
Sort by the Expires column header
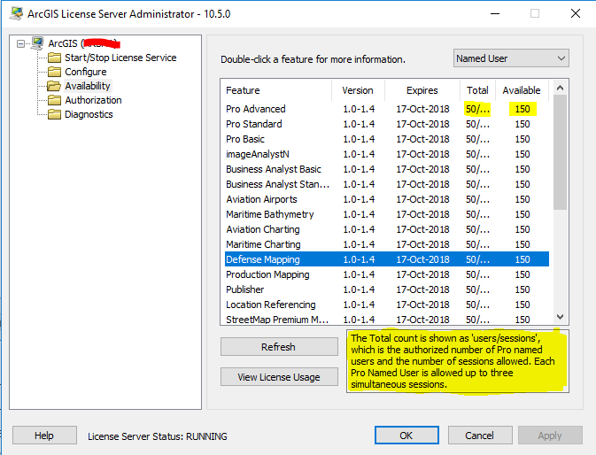(422, 90)
